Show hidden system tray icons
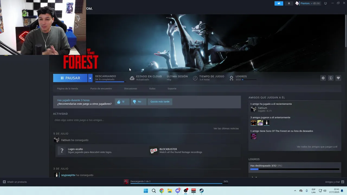 click(x=295, y=191)
